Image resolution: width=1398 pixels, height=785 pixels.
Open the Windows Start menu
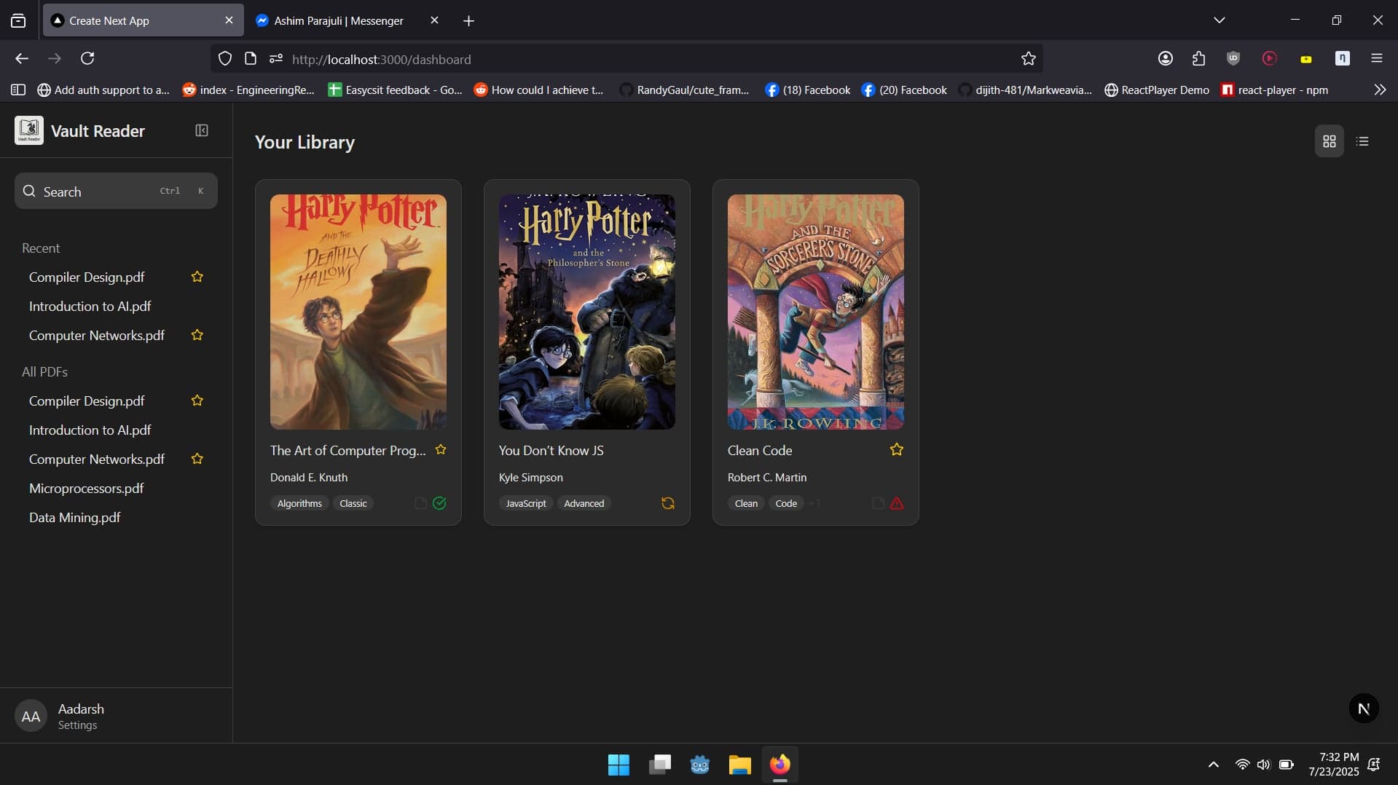coord(619,765)
